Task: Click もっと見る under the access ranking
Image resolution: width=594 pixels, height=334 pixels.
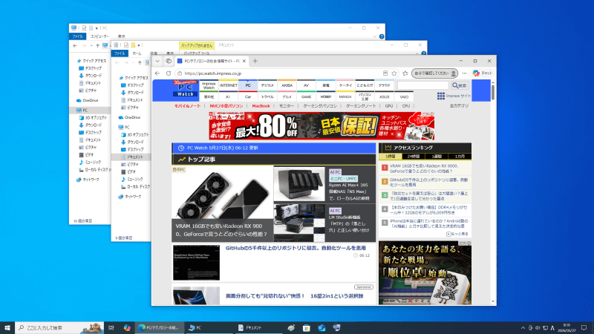Action: point(457,234)
